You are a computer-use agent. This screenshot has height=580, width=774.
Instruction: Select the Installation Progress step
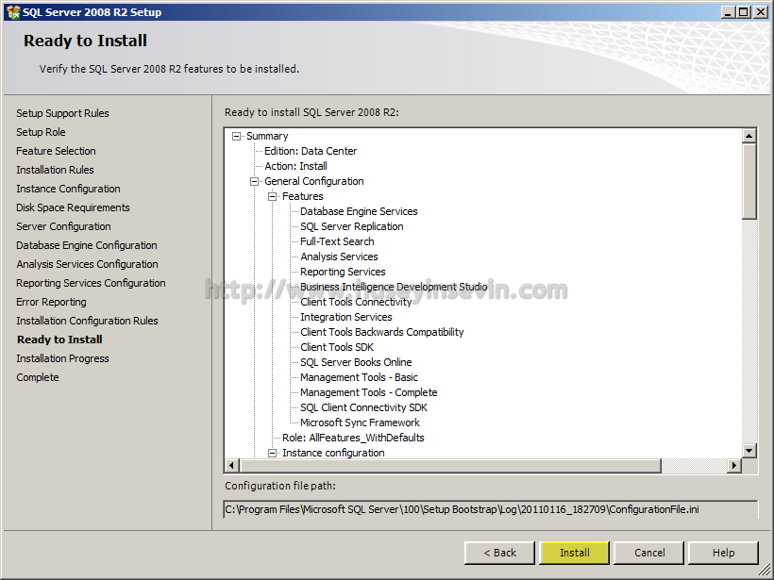(x=62, y=358)
